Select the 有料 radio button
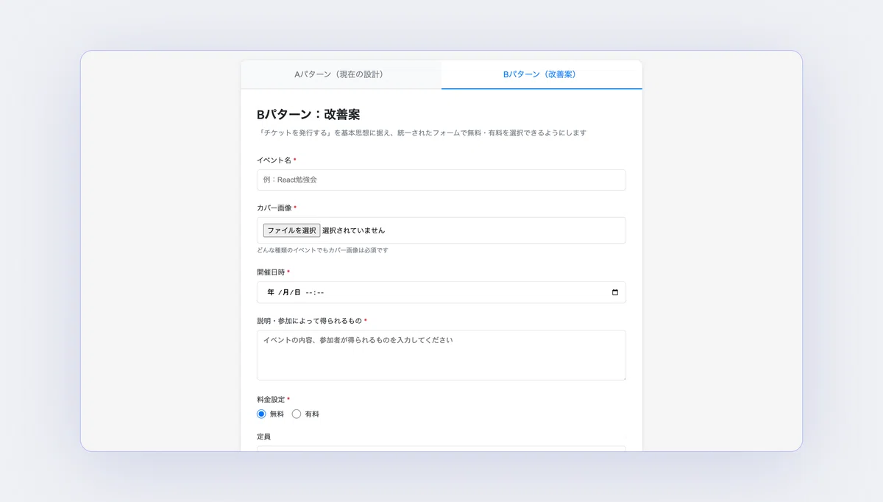883x502 pixels. pyautogui.click(x=297, y=414)
